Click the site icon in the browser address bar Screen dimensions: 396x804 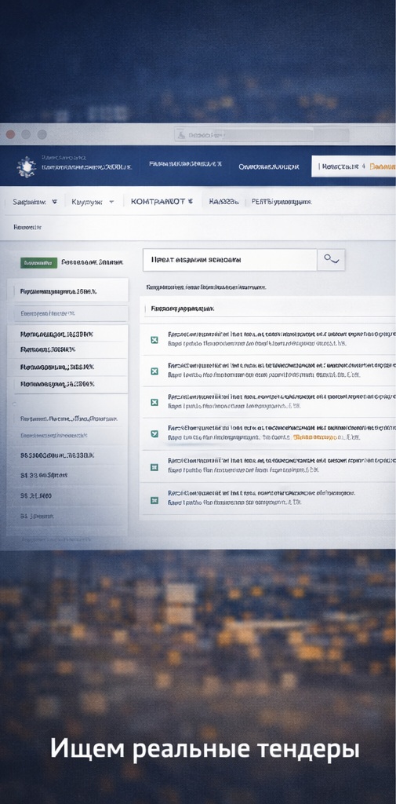point(180,135)
